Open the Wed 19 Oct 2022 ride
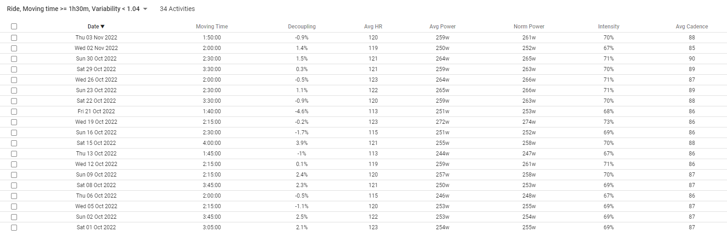 (97, 122)
